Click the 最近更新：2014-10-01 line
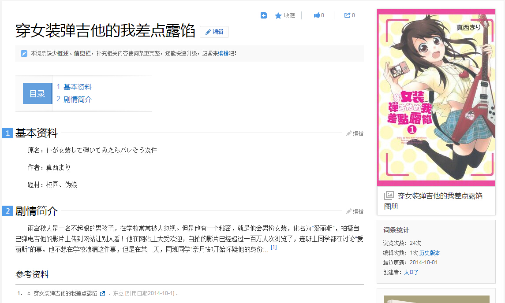505x303 pixels. (x=410, y=262)
